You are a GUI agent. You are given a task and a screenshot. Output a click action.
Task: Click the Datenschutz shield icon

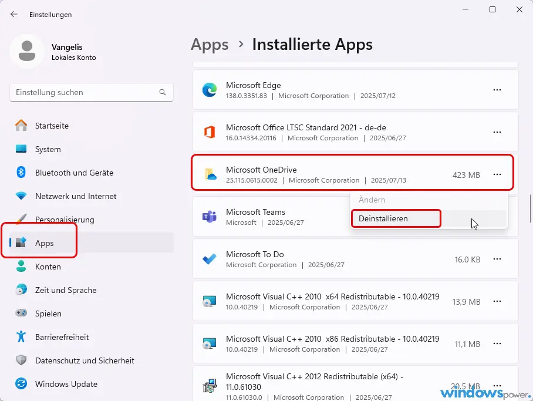pyautogui.click(x=21, y=360)
